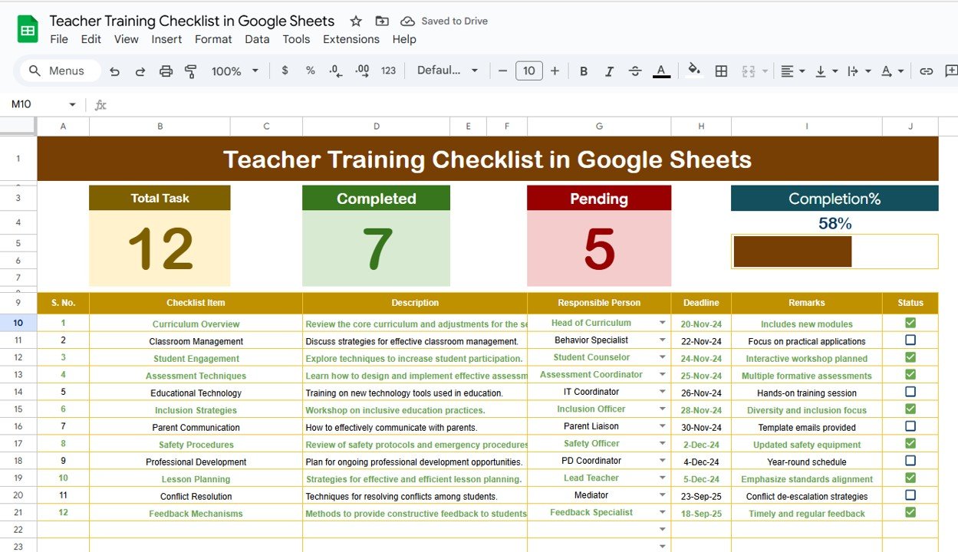The image size is (958, 552).
Task: Click the font size input field
Action: pyautogui.click(x=529, y=71)
